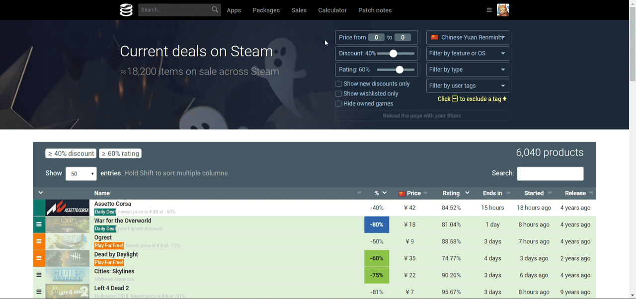Click the Price column menu icon

tap(426, 193)
